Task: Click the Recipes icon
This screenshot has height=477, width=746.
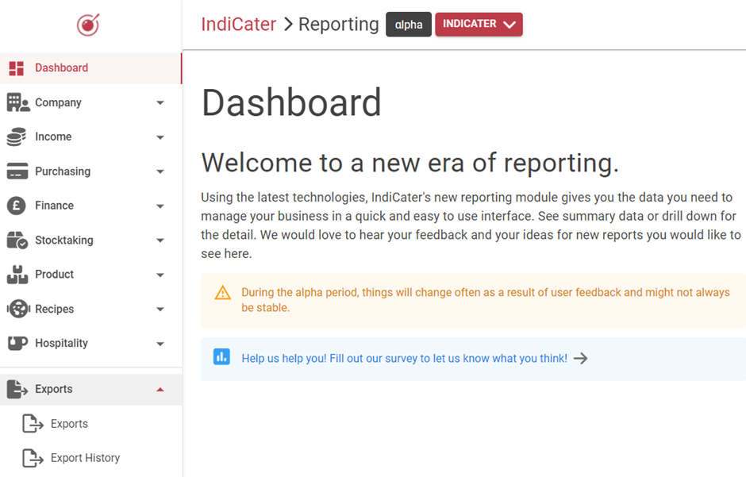Action: 18,309
